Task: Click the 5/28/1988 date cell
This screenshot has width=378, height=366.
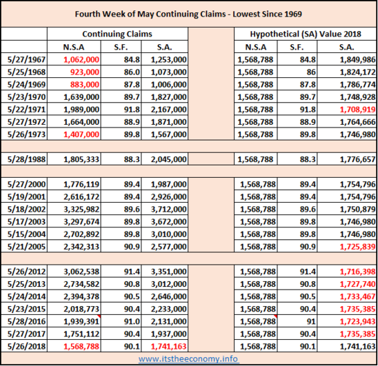Action: (24, 159)
